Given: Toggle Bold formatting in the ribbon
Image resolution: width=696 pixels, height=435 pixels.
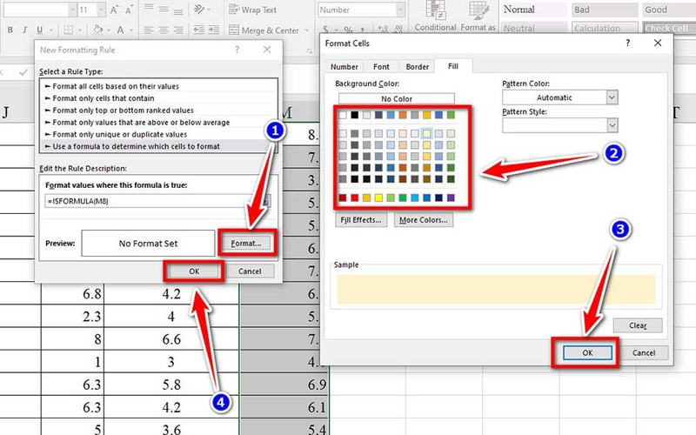Looking at the screenshot, I should pyautogui.click(x=10, y=30).
